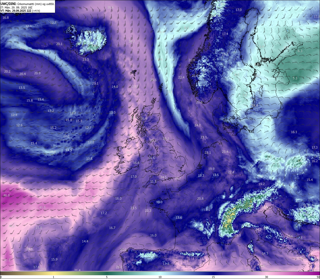Click the 13.5 value over the Atlantic
Viewport: 320px width, 279px height.
pyautogui.click(x=22, y=88)
